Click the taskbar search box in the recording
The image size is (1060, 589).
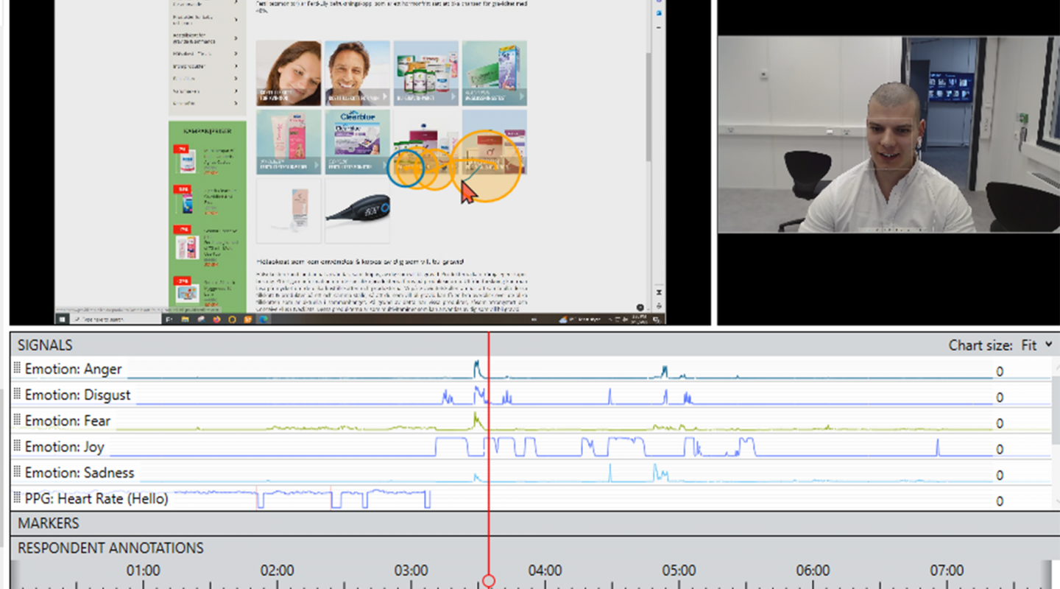click(x=116, y=320)
